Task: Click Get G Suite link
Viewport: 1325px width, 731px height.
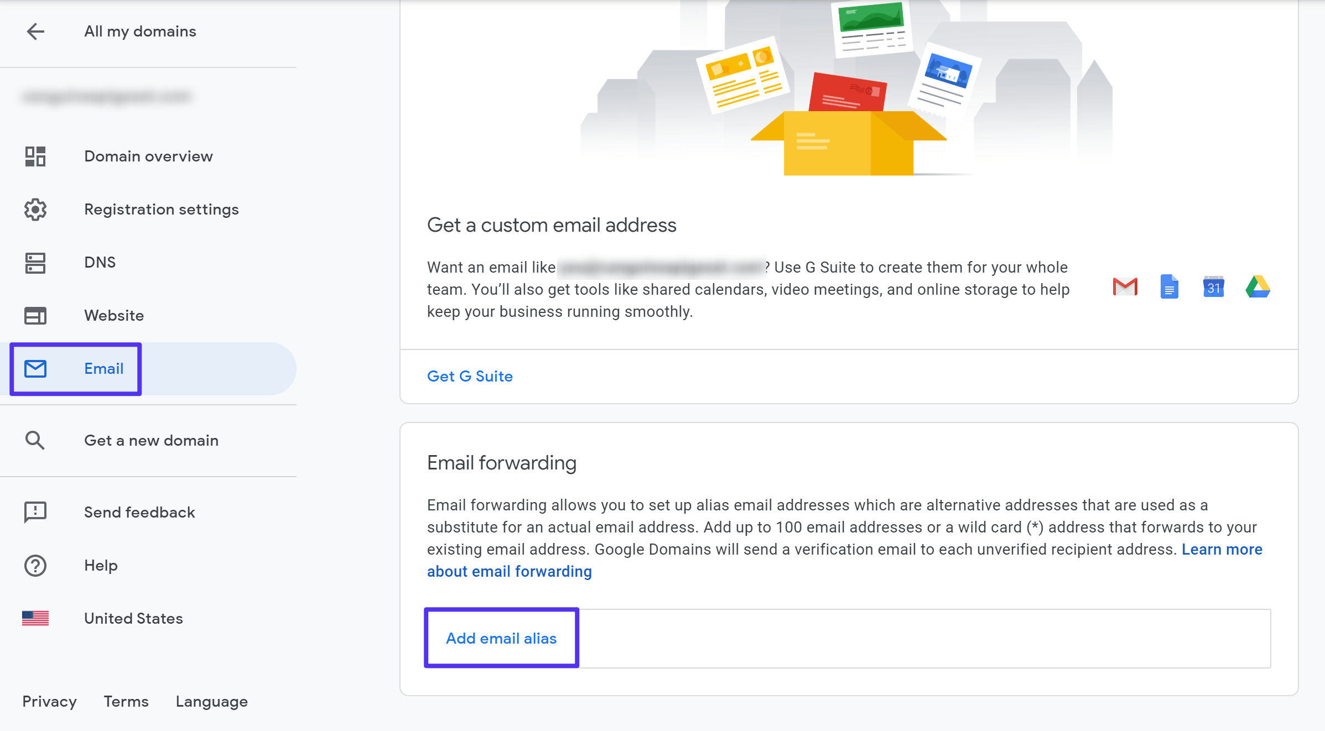Action: 469,377
